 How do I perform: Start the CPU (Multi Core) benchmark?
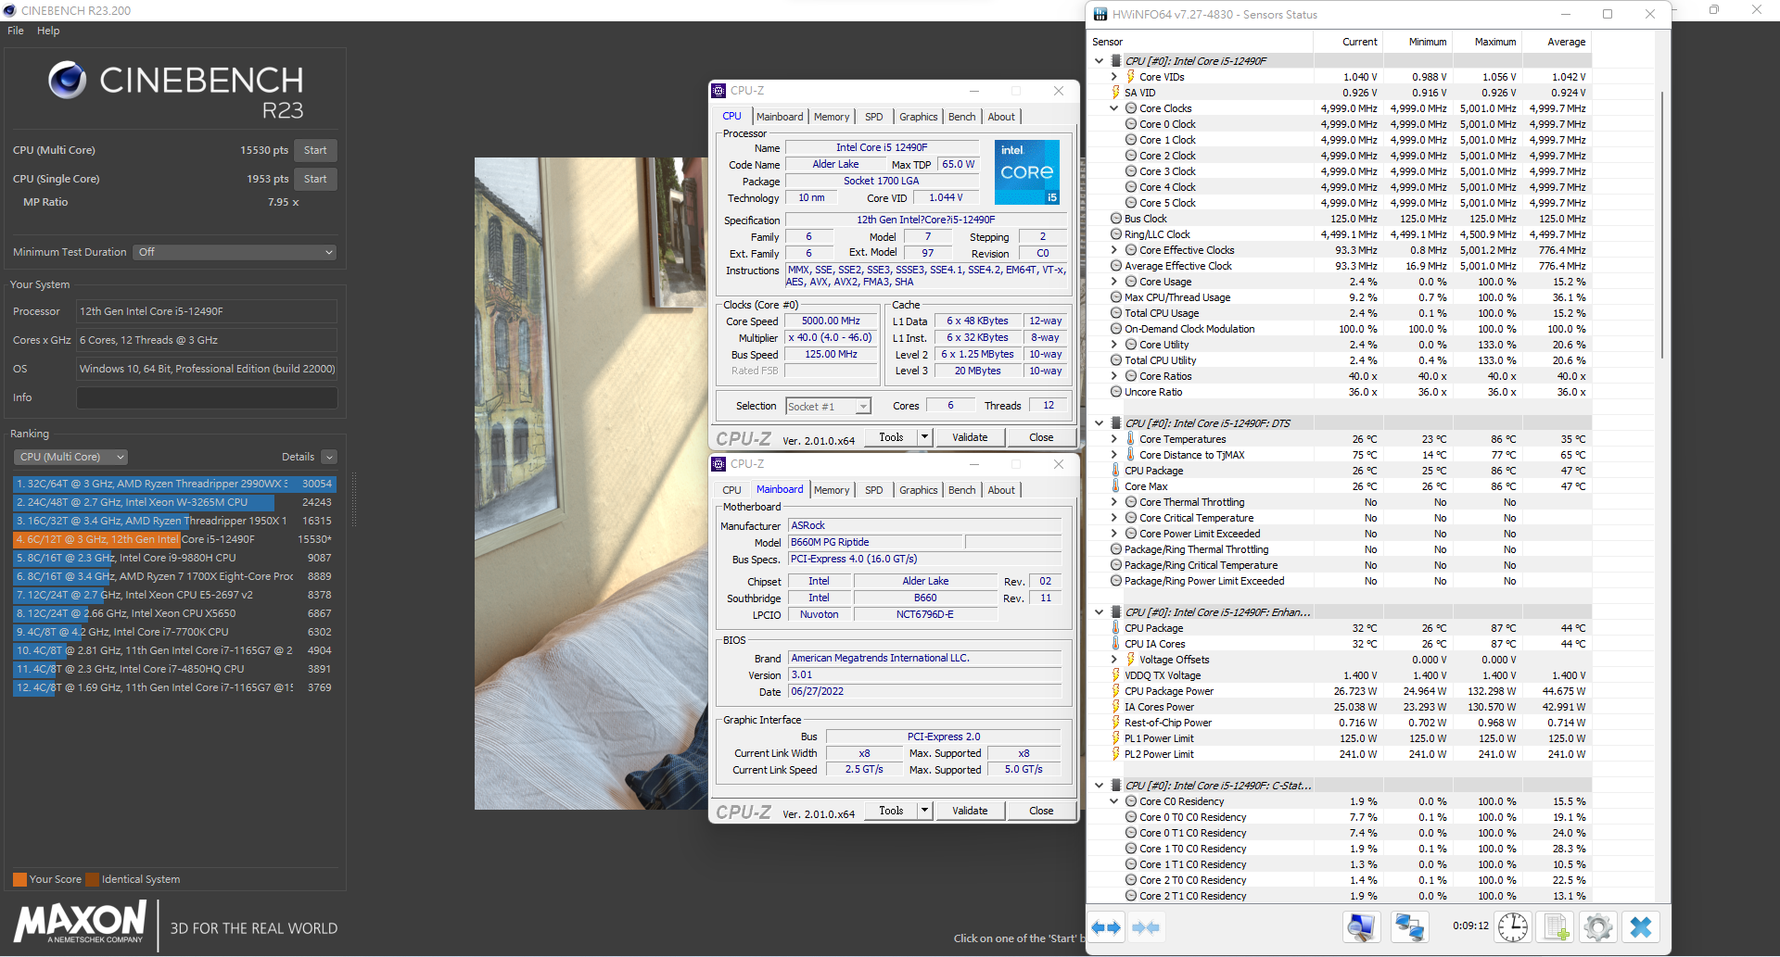[315, 150]
